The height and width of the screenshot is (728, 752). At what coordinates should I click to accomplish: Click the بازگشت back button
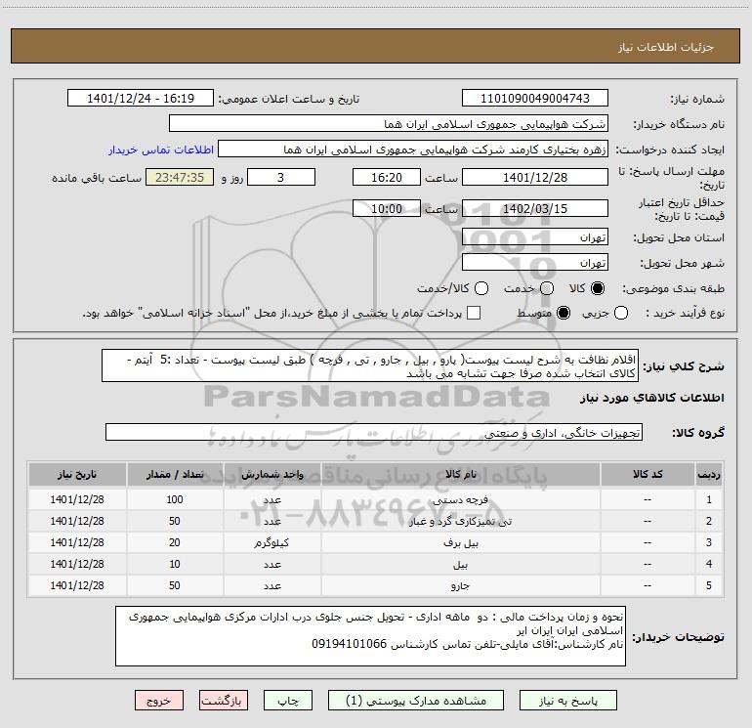point(227,701)
